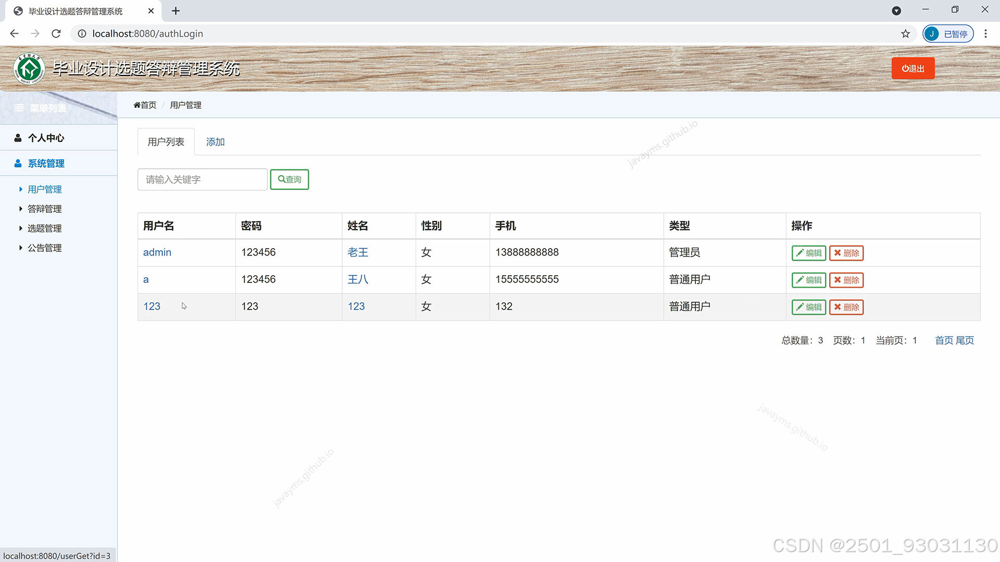Click the browser address bar URL

pyautogui.click(x=147, y=34)
